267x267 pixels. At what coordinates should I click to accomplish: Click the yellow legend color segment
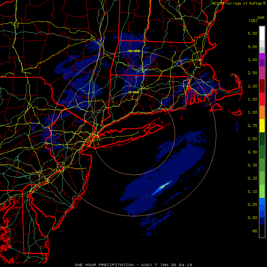(262, 126)
